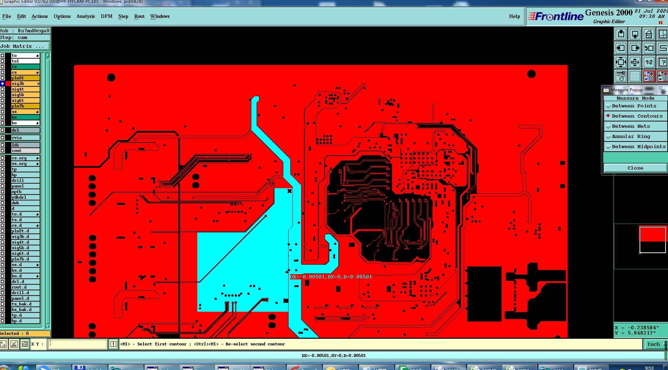Click the pan left view icon

pos(621,48)
